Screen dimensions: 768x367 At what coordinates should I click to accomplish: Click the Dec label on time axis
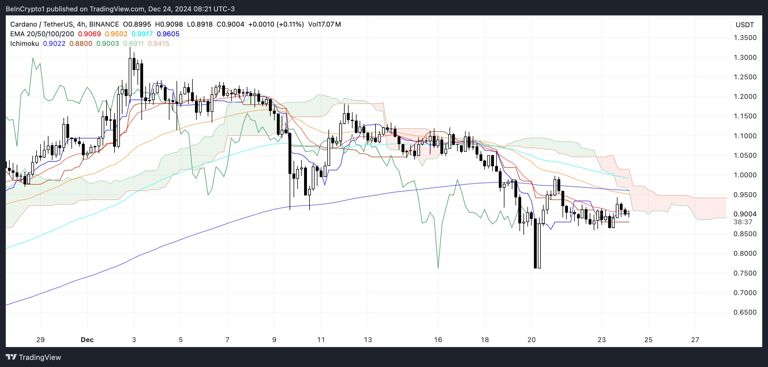[87, 340]
